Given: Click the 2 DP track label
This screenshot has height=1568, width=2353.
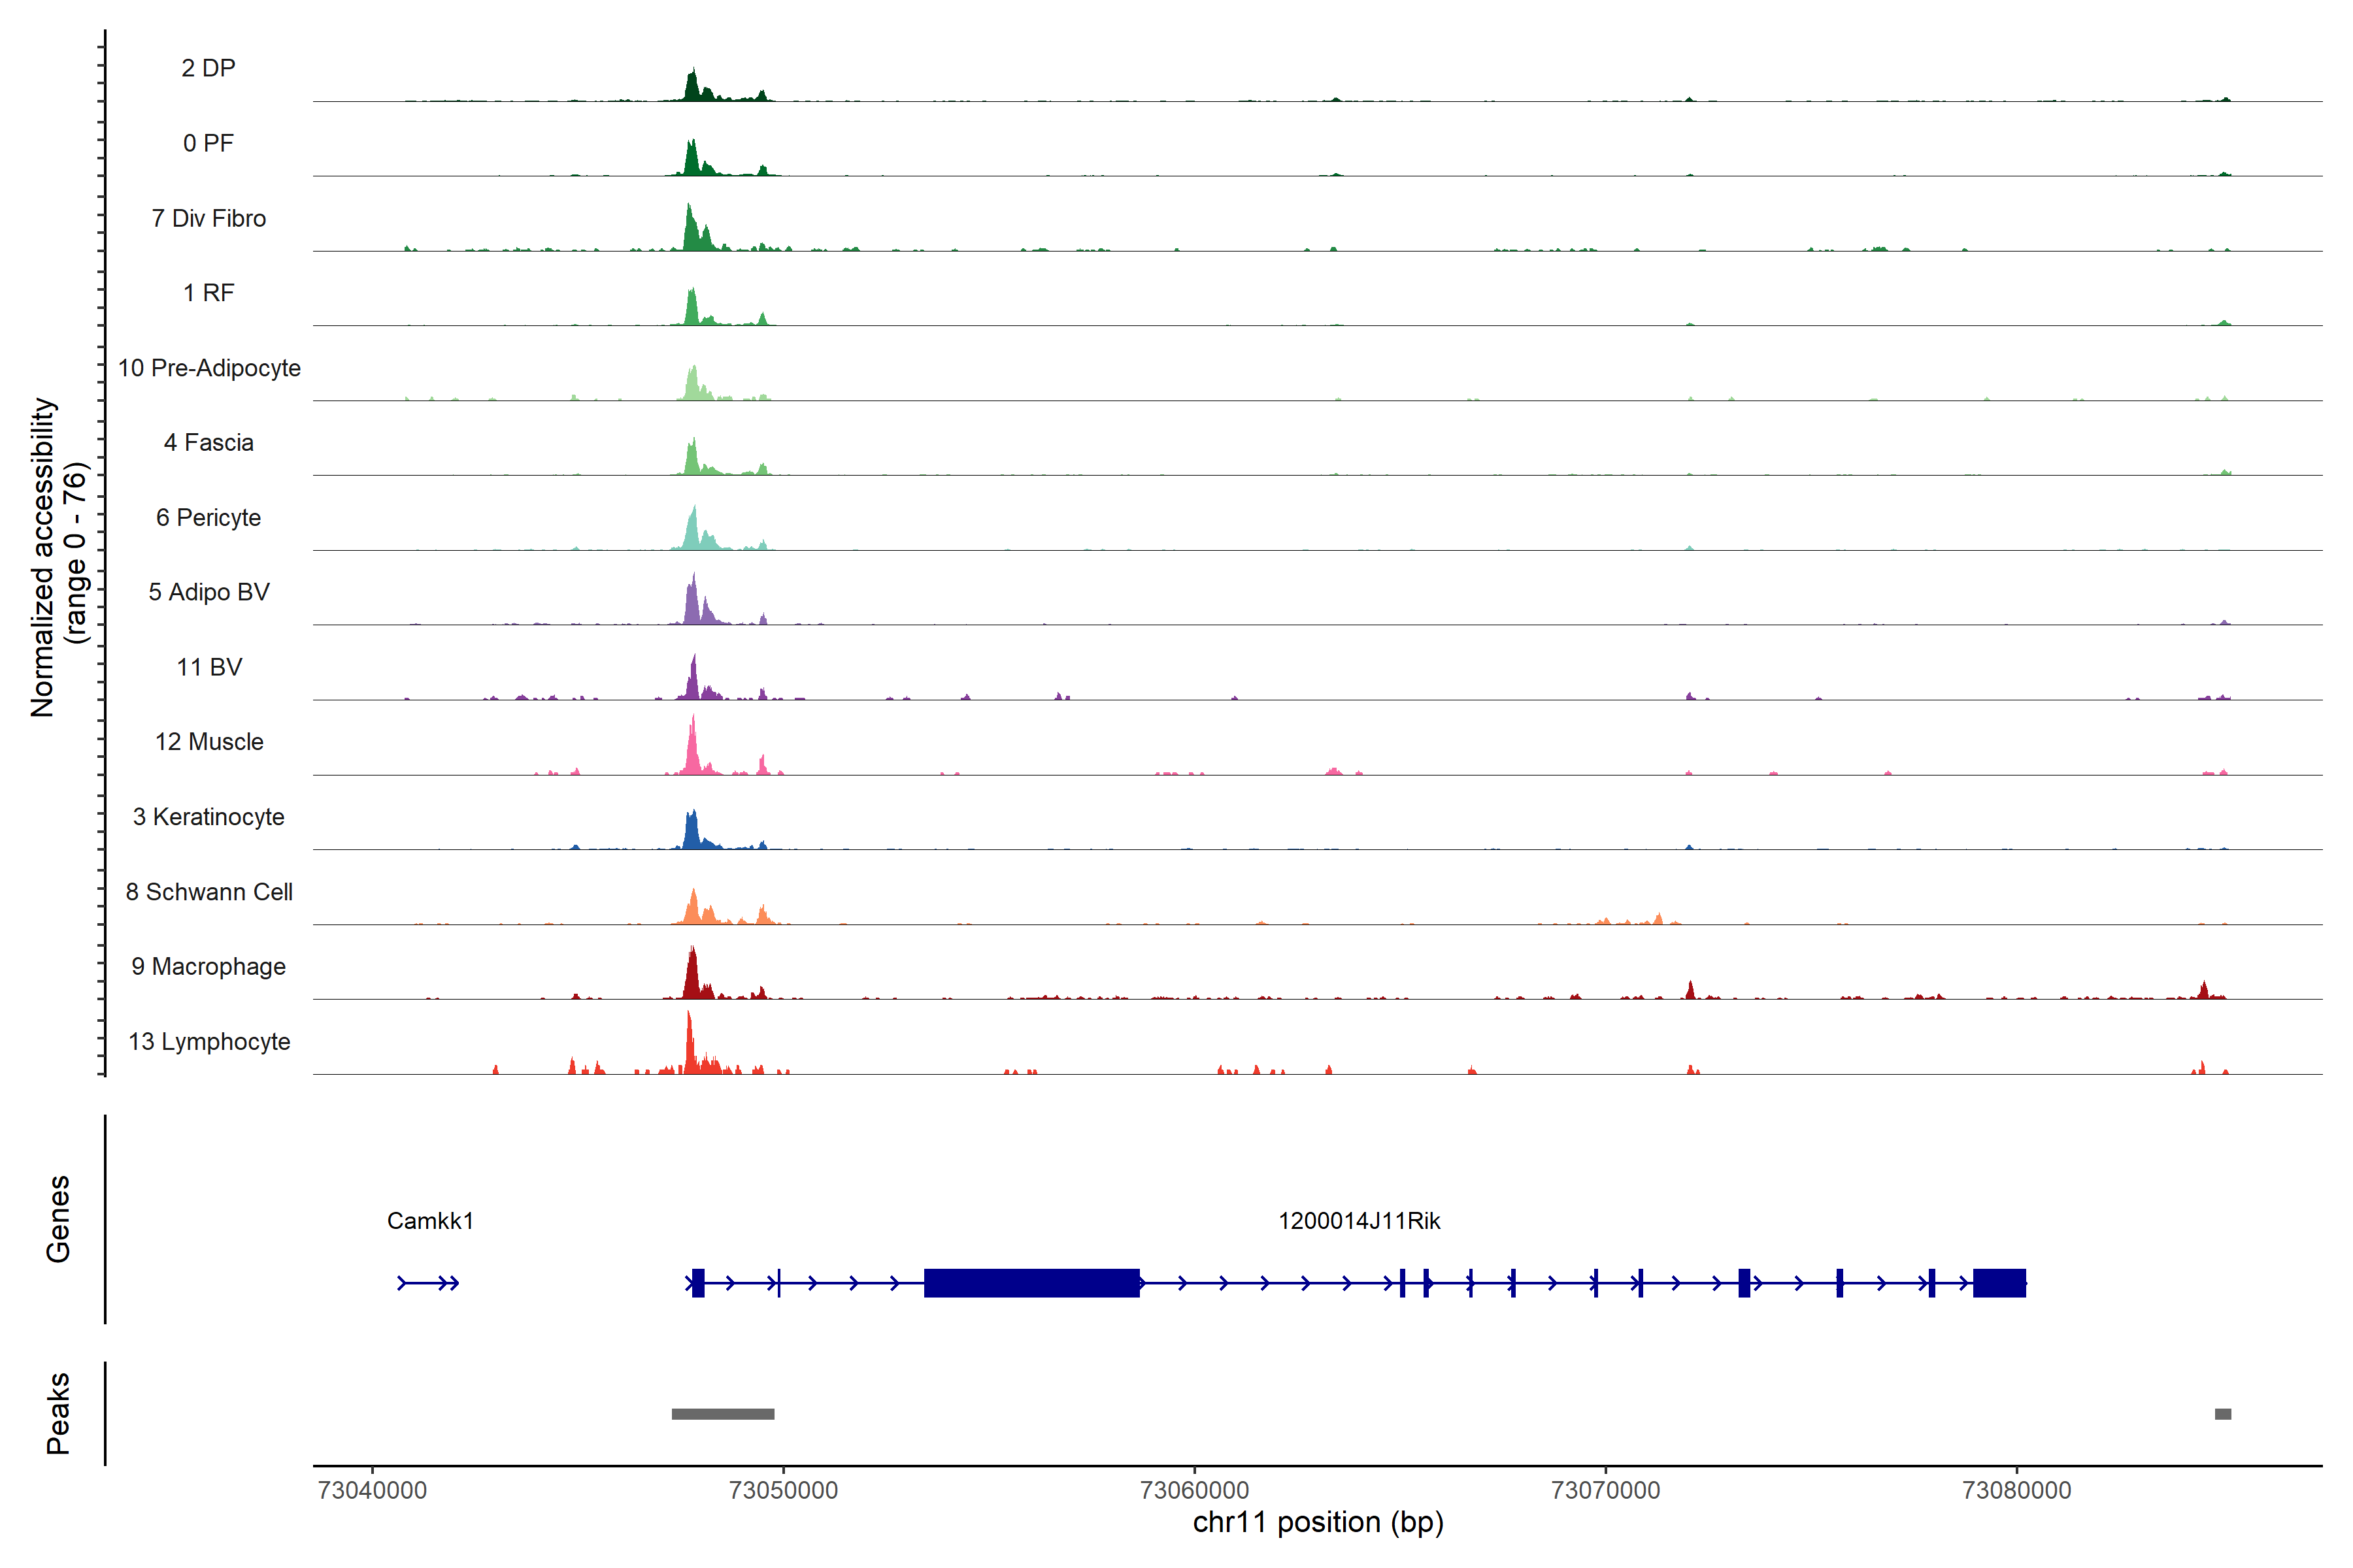Looking at the screenshot, I should tap(208, 68).
